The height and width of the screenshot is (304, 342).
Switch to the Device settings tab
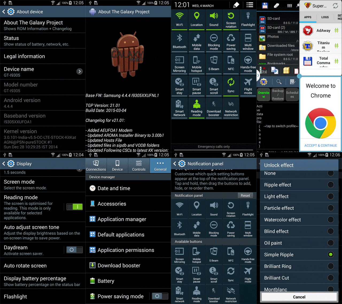point(117,166)
